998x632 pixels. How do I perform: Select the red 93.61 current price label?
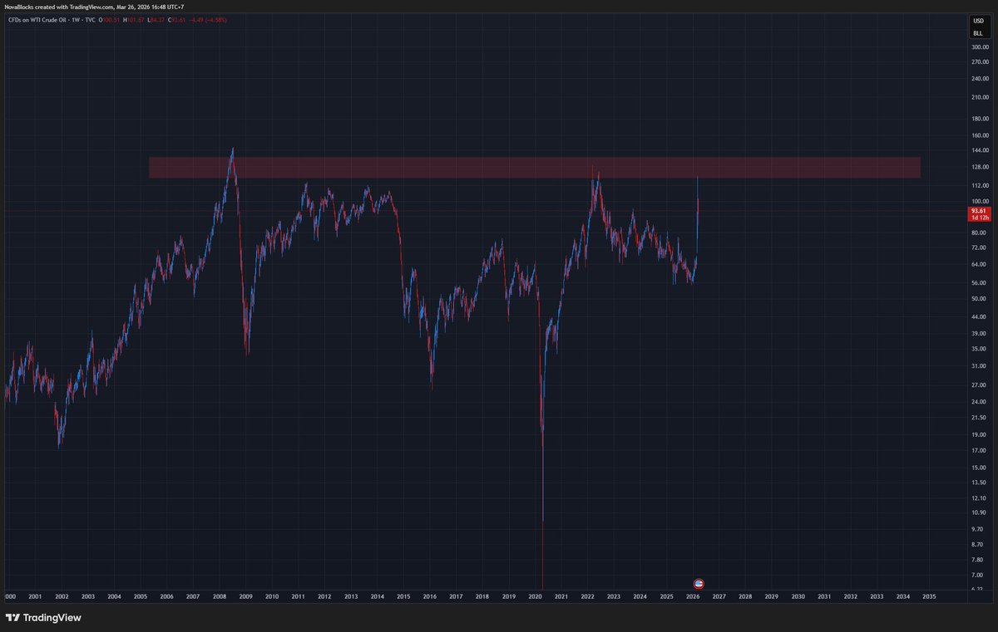tap(978, 214)
